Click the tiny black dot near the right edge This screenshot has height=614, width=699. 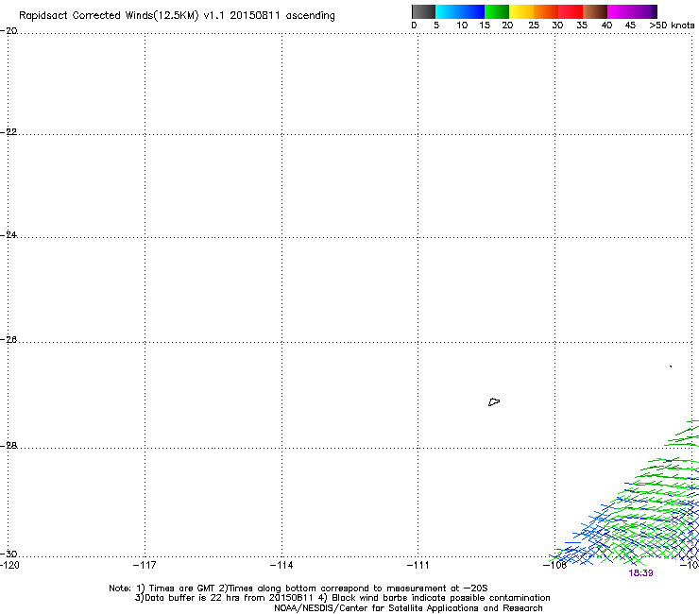671,367
